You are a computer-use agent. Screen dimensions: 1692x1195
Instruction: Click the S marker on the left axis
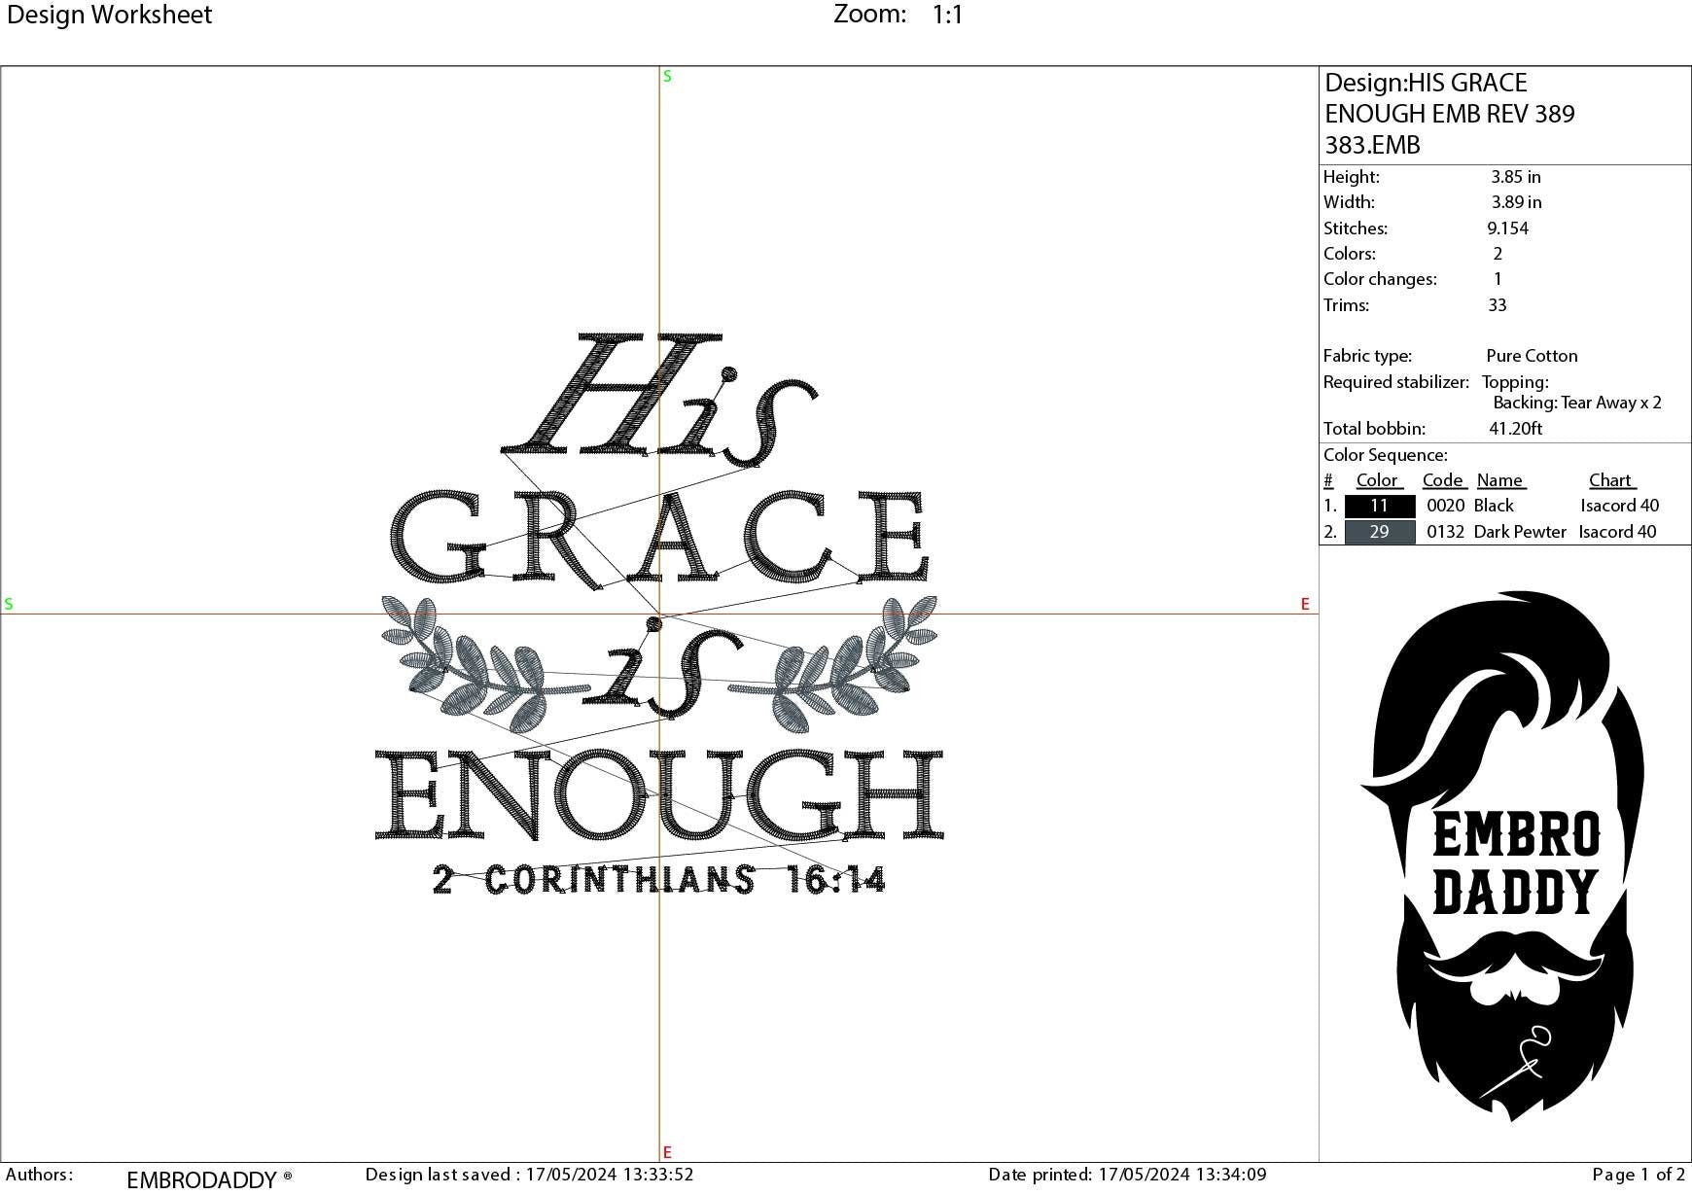click(x=9, y=604)
